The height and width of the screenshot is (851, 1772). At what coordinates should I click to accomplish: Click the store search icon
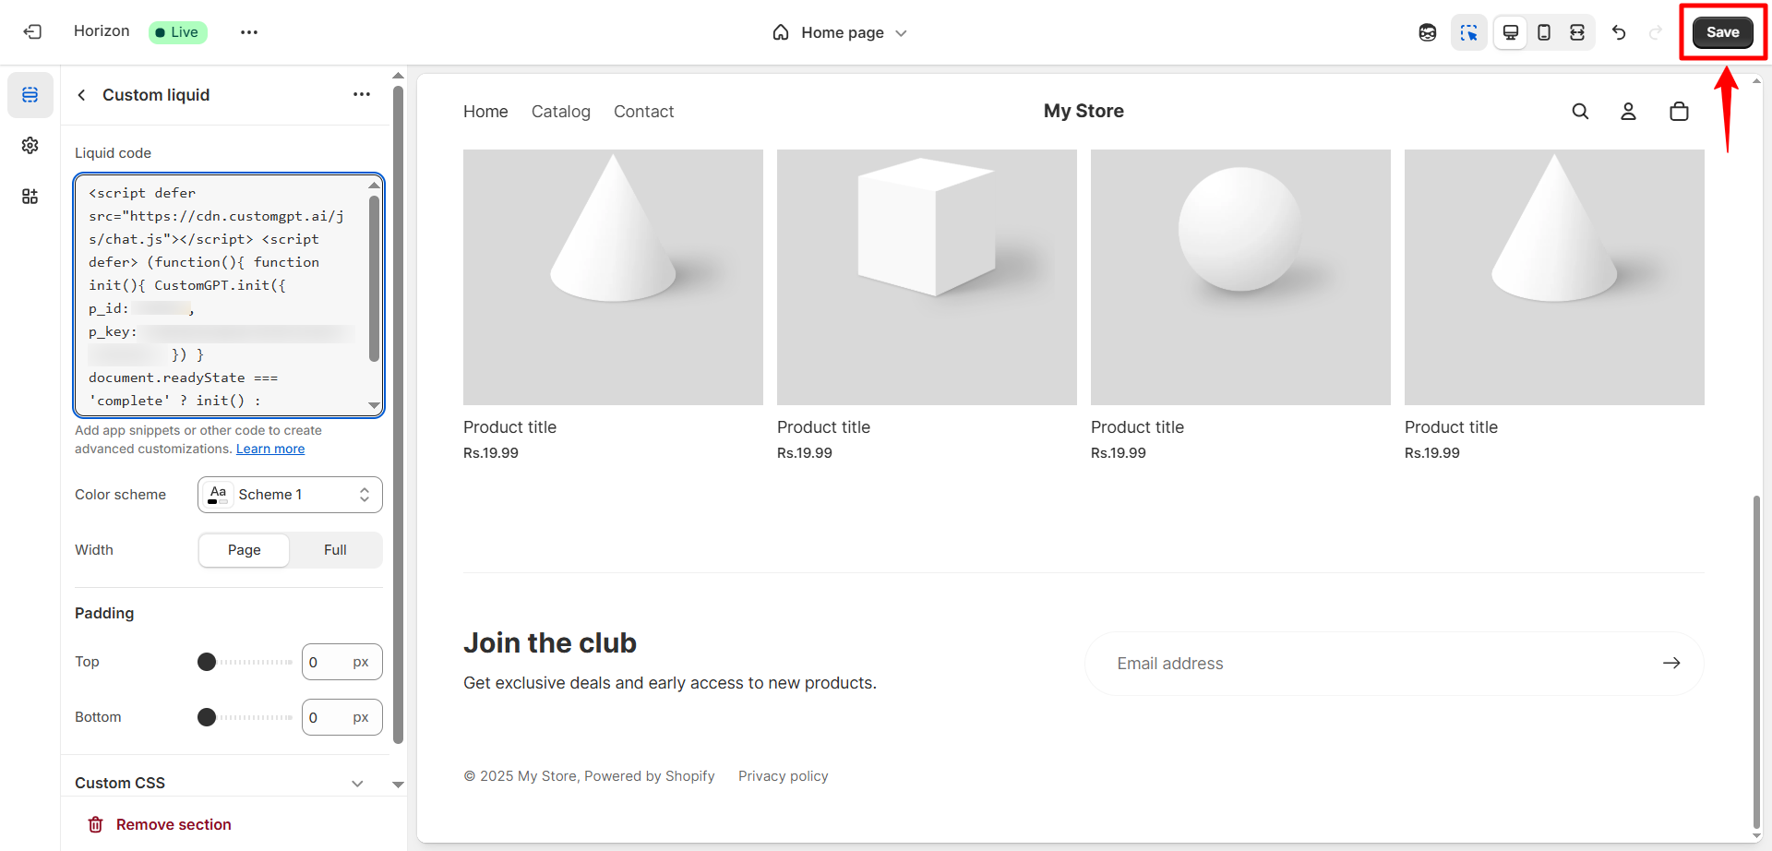coord(1580,112)
